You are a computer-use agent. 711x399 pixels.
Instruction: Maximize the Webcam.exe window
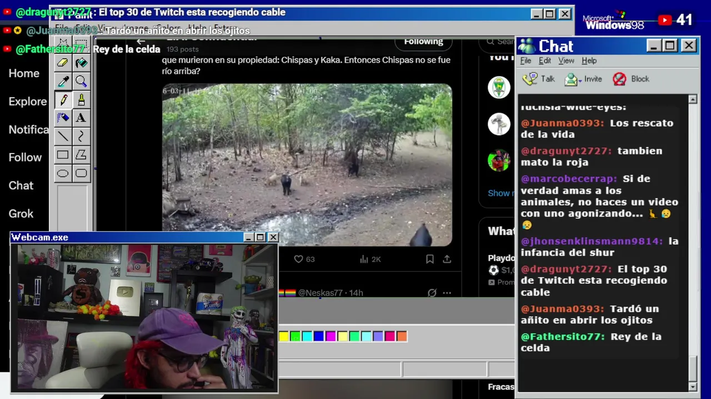pos(261,237)
